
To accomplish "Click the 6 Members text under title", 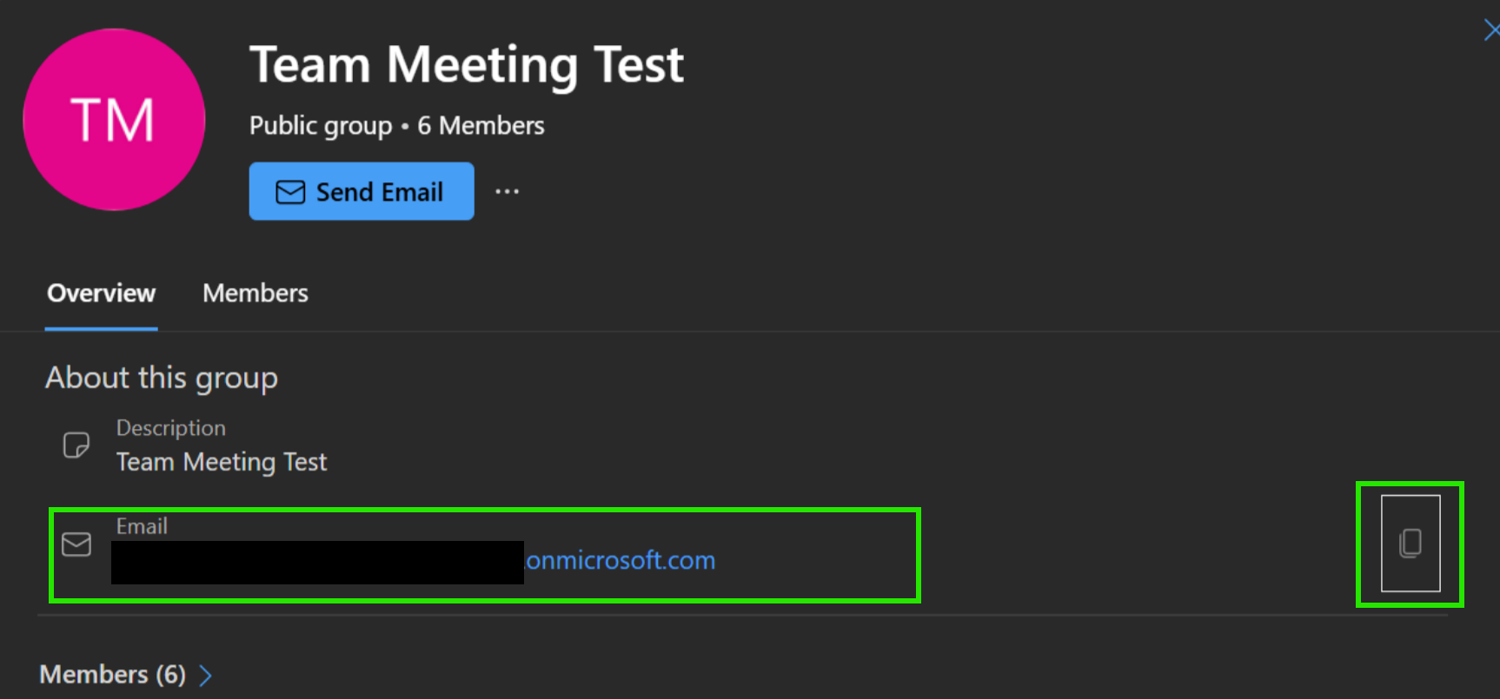I will (x=481, y=126).
